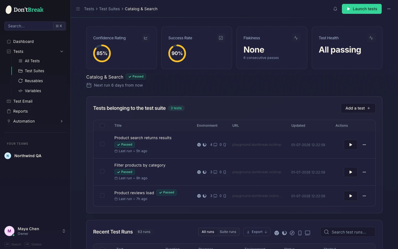398x249 pixels.
Task: Click the Success Rate checkmark icon
Action: pos(221,38)
